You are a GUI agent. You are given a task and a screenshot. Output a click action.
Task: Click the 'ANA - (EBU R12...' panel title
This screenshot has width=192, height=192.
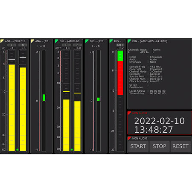click(x=16, y=41)
